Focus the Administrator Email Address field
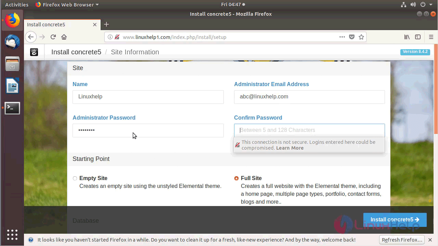Screen dimensions: 438x246 coord(309,97)
